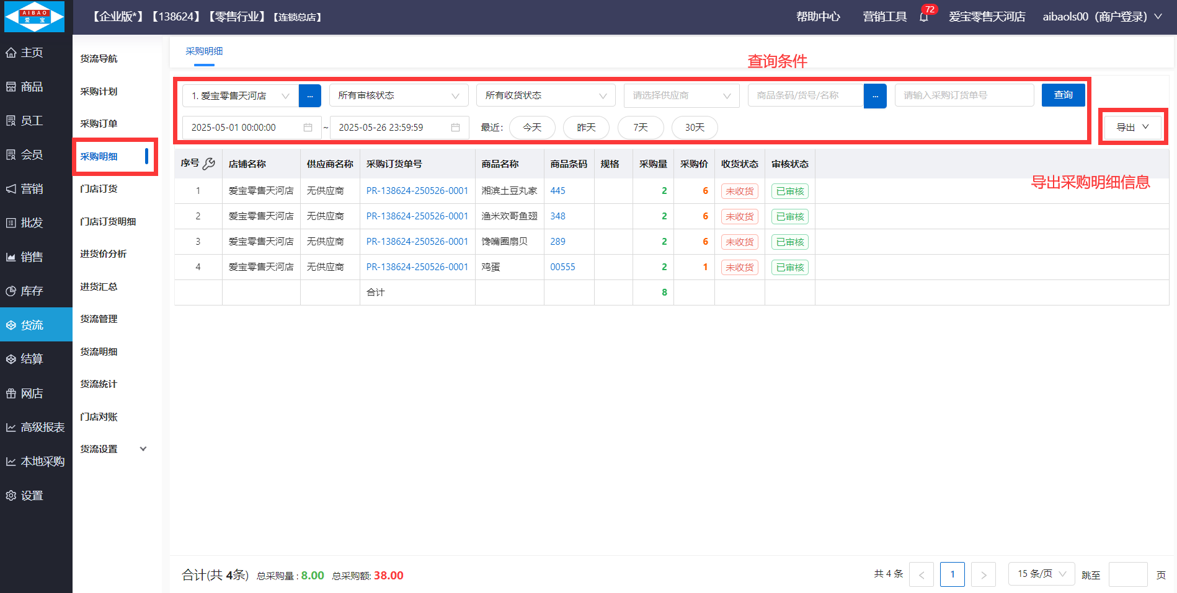Open 所有收货状态 dropdown
Image resolution: width=1177 pixels, height=593 pixels.
546,95
